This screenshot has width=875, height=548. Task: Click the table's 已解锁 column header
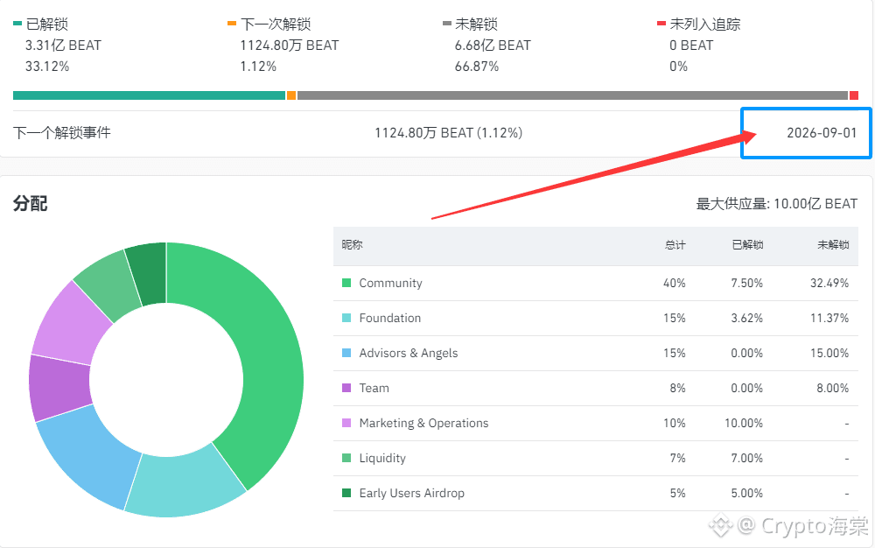point(748,244)
